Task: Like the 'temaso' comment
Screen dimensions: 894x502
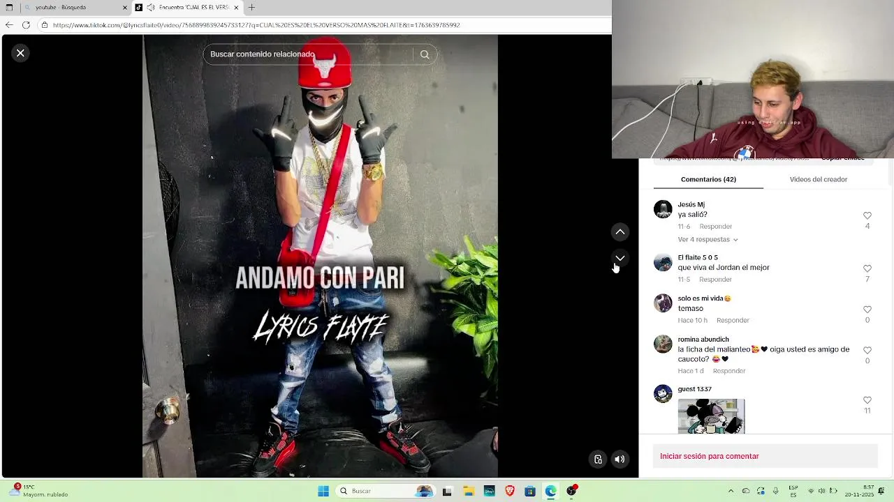Action: click(867, 310)
